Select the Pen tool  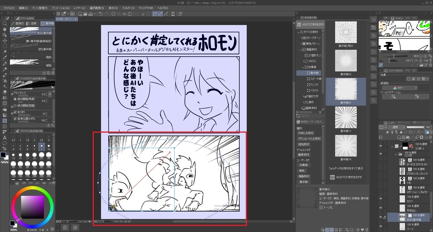tap(4, 64)
